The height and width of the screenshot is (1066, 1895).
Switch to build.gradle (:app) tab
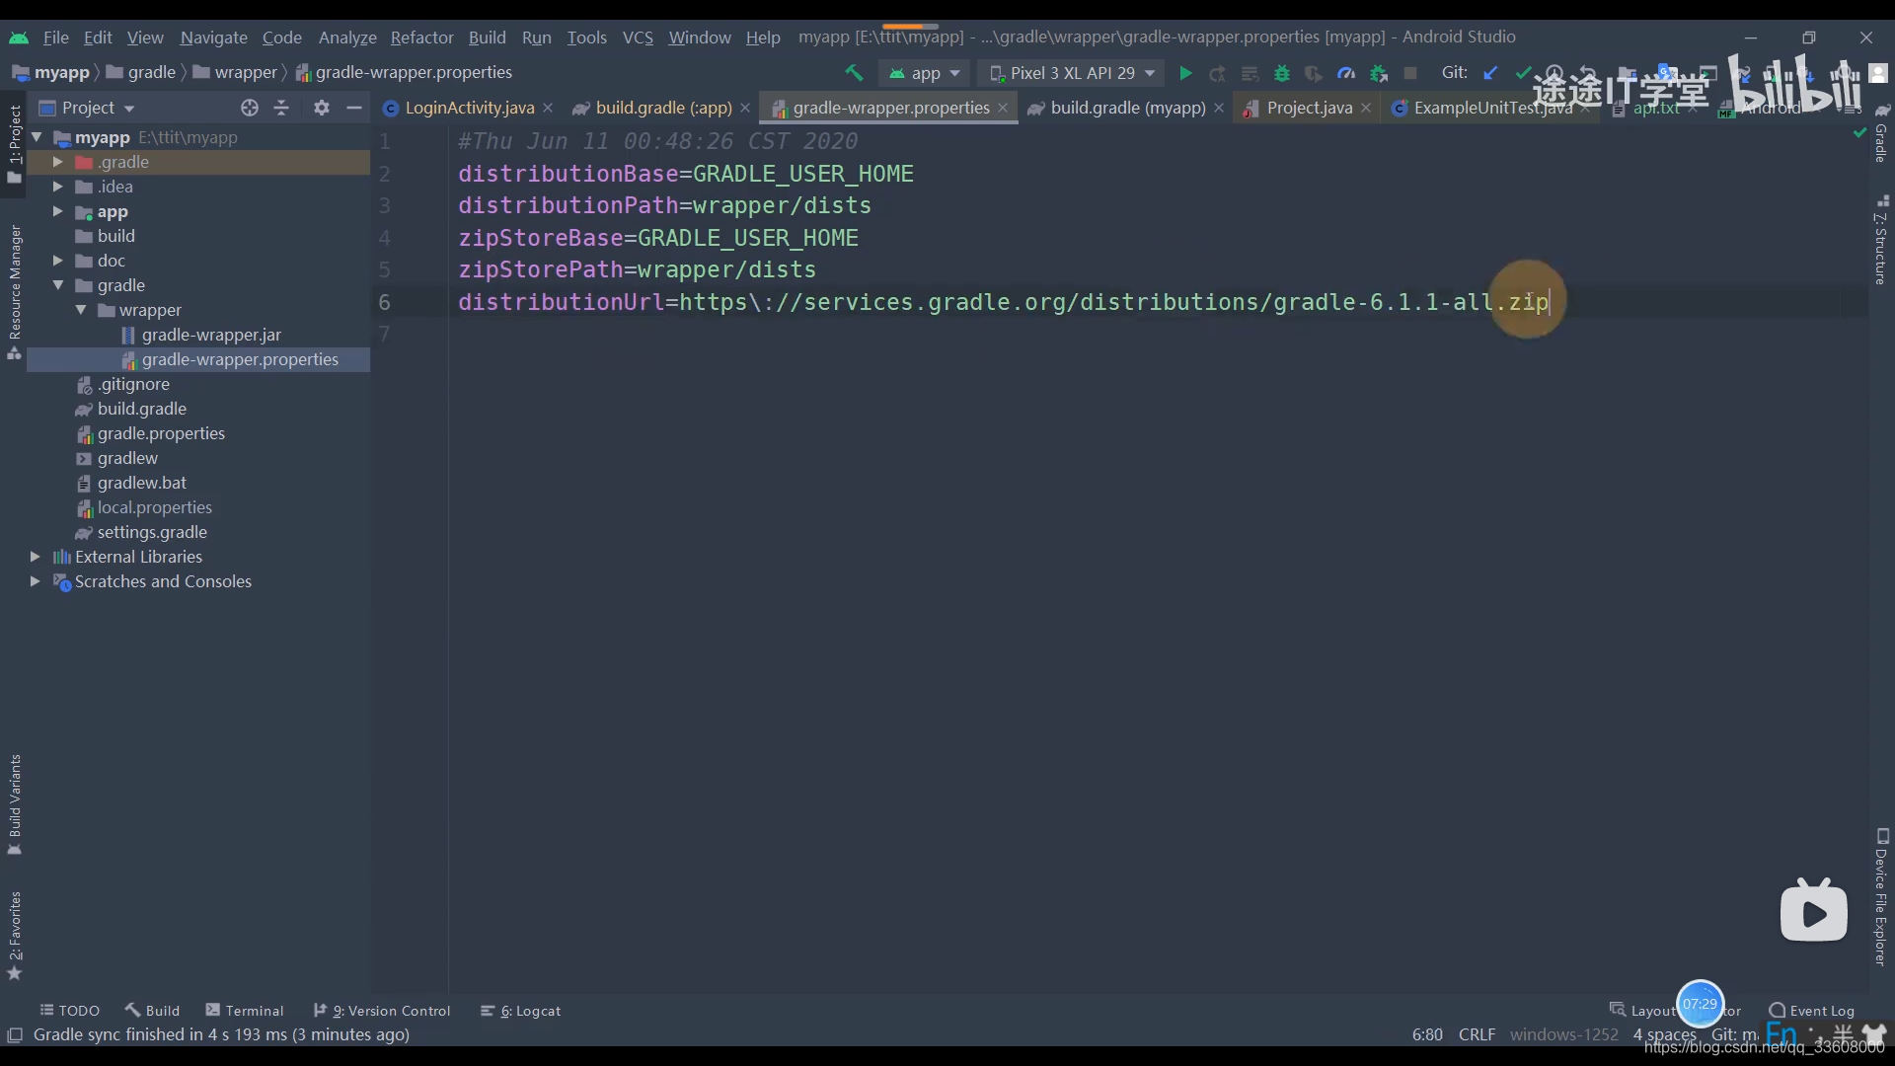click(x=663, y=108)
